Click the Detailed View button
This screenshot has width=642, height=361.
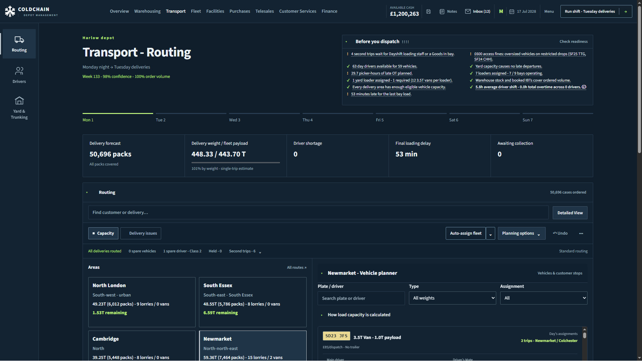click(570, 213)
